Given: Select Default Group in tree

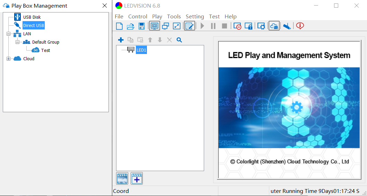Looking at the screenshot, I should [x=46, y=42].
